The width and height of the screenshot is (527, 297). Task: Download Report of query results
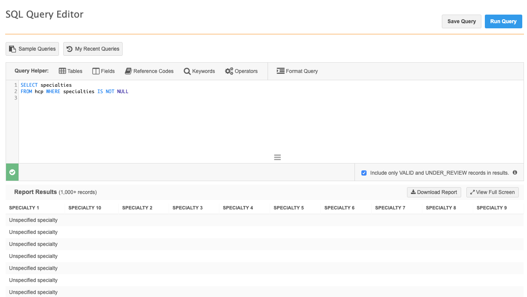[434, 192]
